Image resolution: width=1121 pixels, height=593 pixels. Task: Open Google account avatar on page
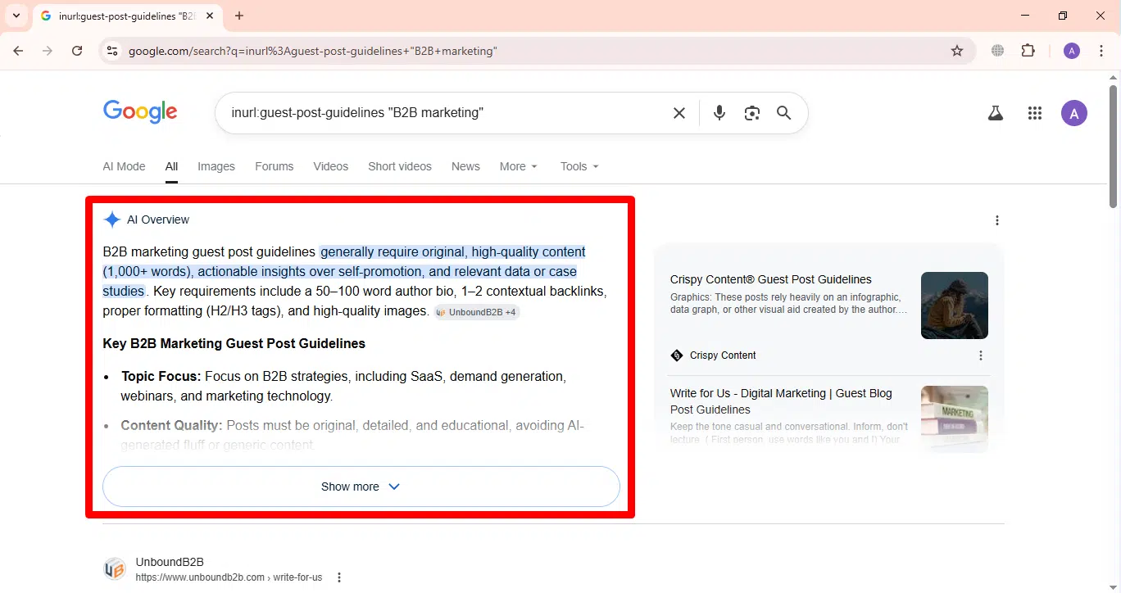coord(1074,113)
